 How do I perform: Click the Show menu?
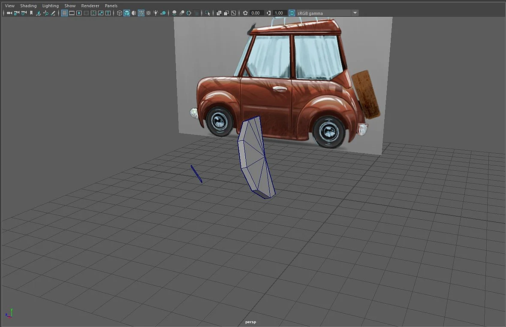click(x=70, y=6)
